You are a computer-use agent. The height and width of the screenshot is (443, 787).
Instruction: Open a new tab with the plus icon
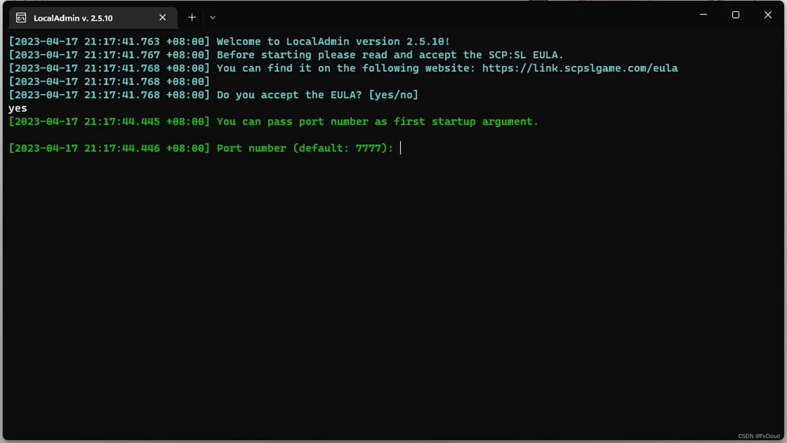(x=192, y=18)
